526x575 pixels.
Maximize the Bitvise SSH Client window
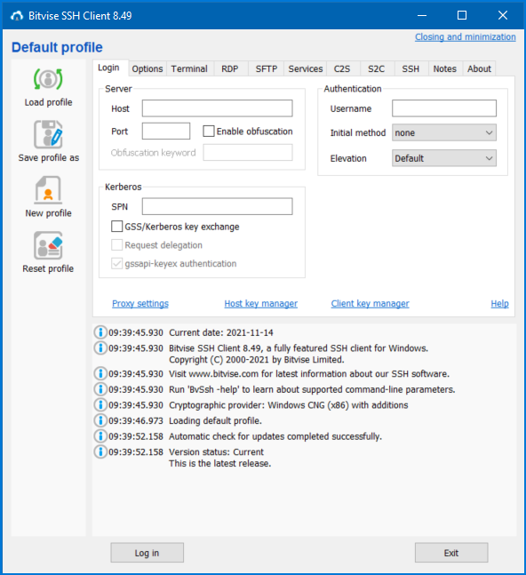click(x=462, y=15)
